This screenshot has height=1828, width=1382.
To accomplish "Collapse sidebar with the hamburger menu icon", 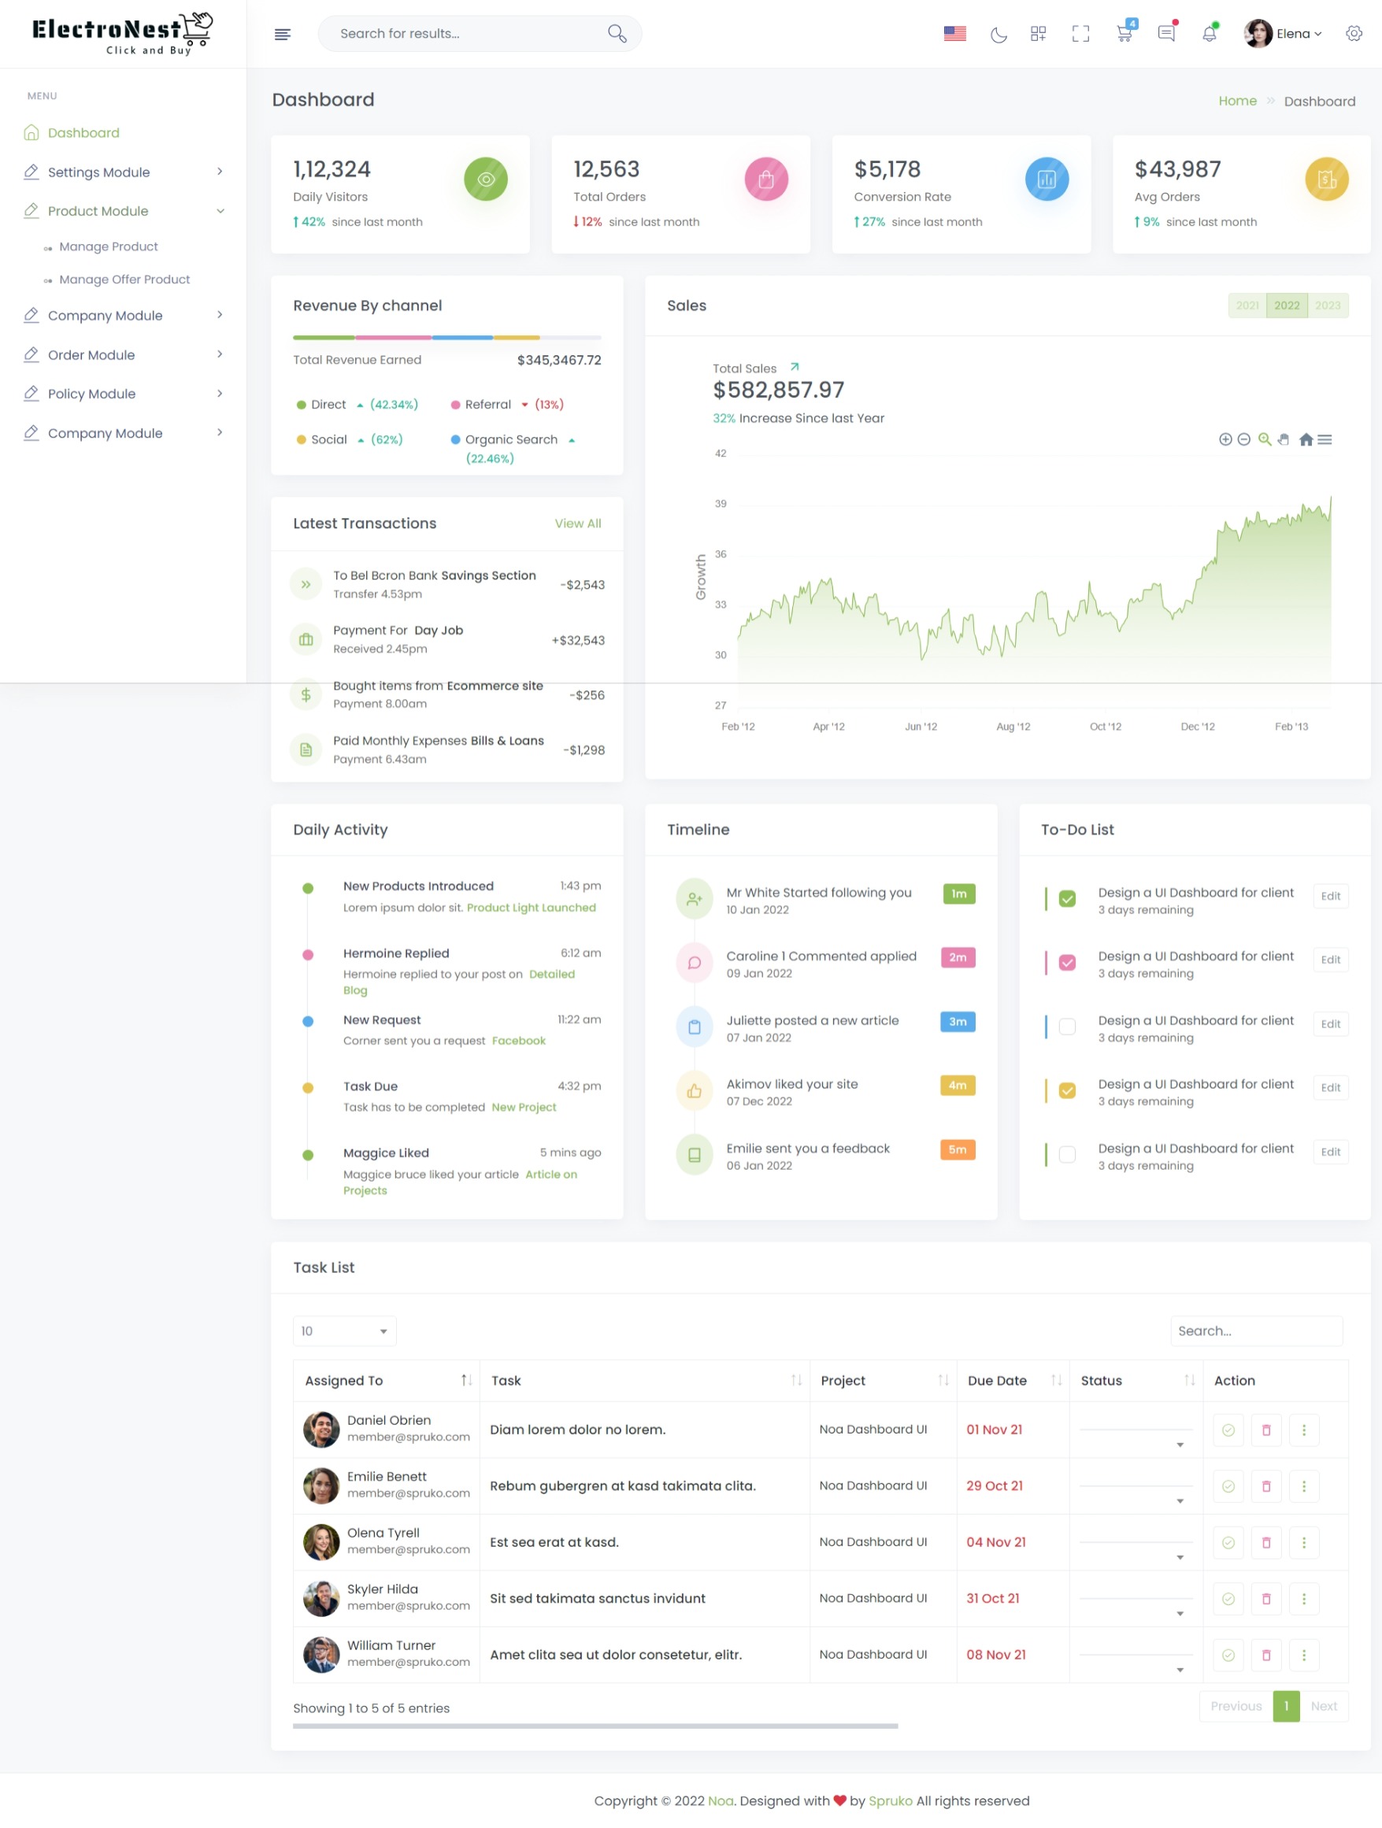I will [x=283, y=34].
